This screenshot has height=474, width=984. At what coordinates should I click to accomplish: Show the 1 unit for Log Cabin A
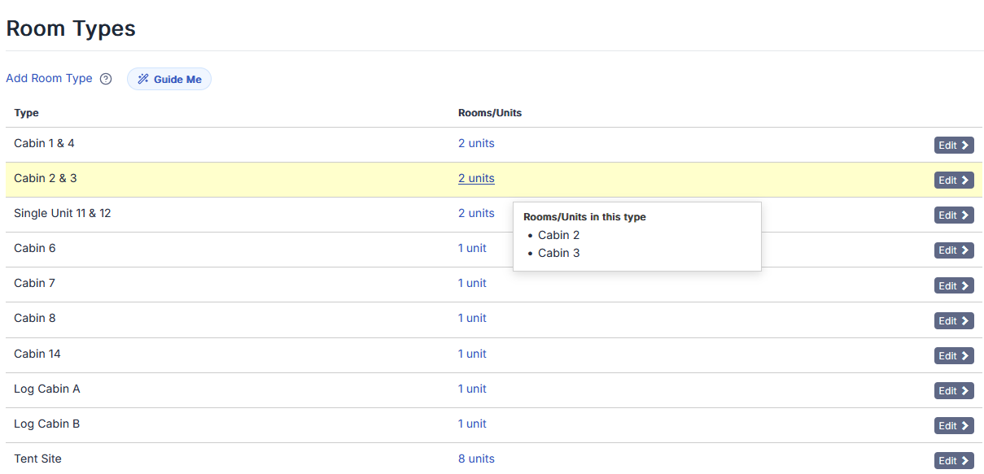tap(472, 389)
